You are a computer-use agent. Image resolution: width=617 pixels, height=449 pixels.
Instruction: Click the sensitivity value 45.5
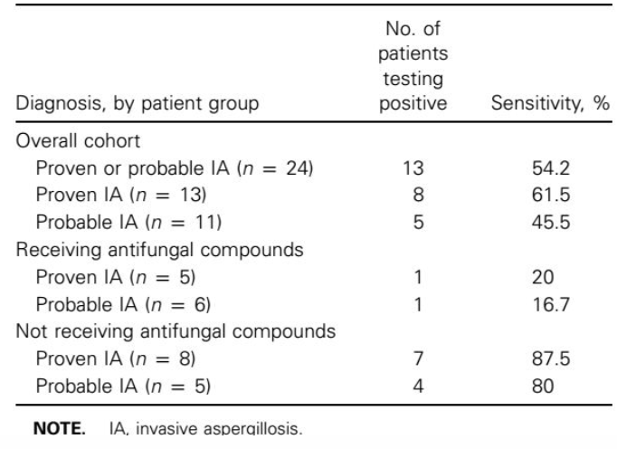550,223
